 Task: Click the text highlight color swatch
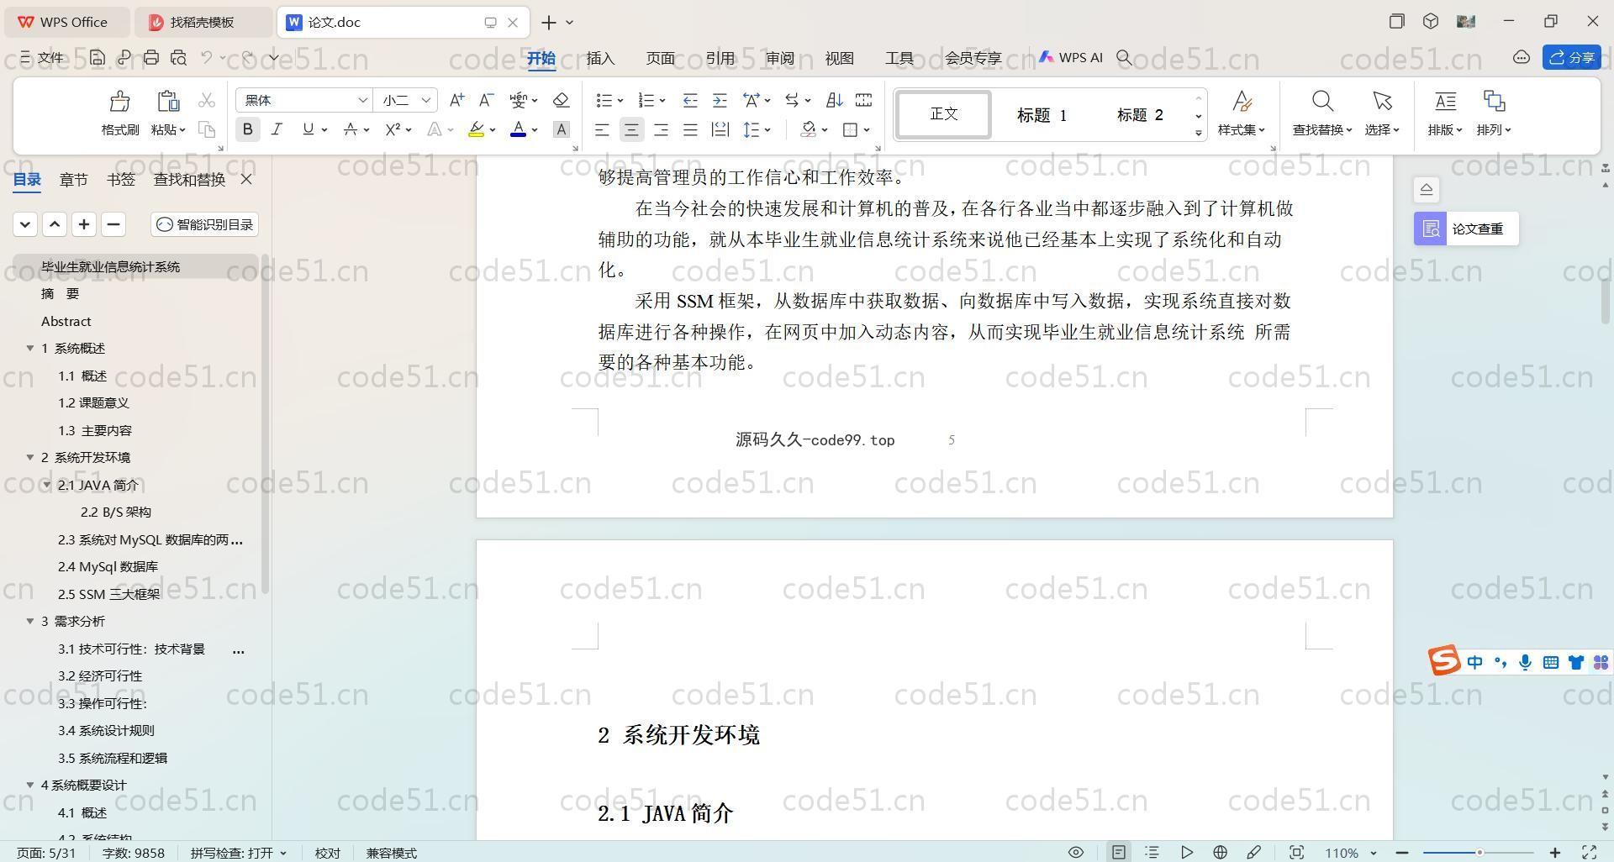pos(477,129)
